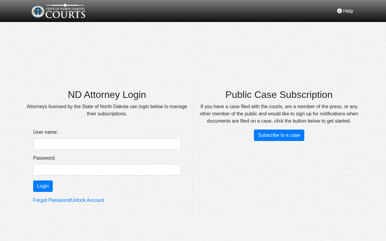Click the Subscribe to a case button

click(279, 135)
